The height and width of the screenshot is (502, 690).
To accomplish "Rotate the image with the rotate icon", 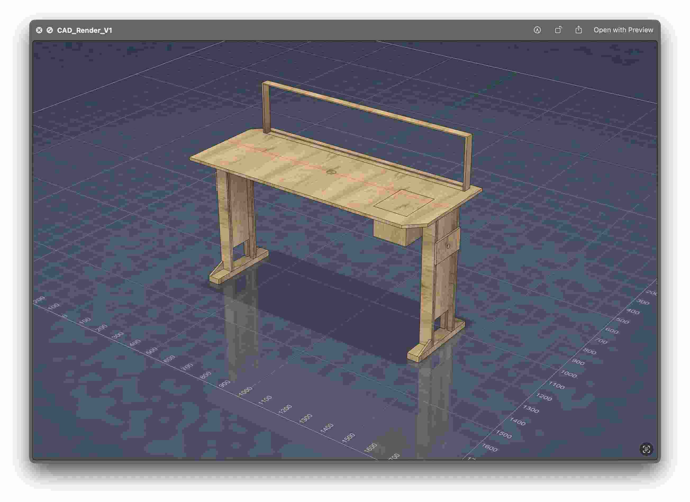I will pyautogui.click(x=558, y=30).
